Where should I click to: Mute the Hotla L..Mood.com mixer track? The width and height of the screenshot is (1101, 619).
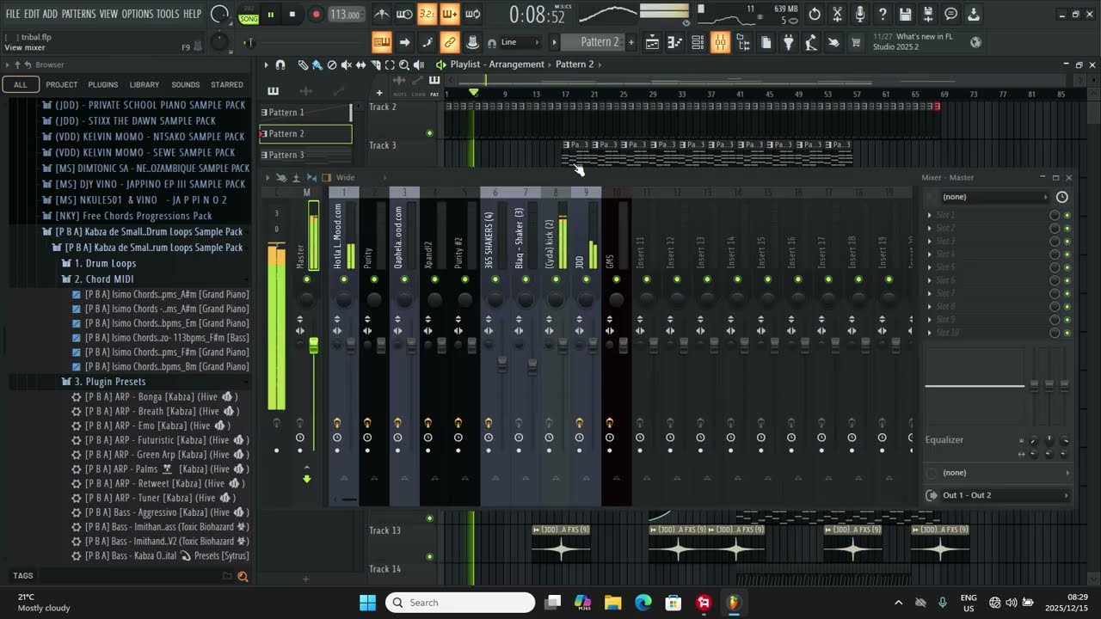(343, 279)
